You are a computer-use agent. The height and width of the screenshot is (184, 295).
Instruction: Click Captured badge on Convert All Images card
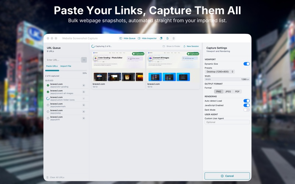tap(193, 54)
